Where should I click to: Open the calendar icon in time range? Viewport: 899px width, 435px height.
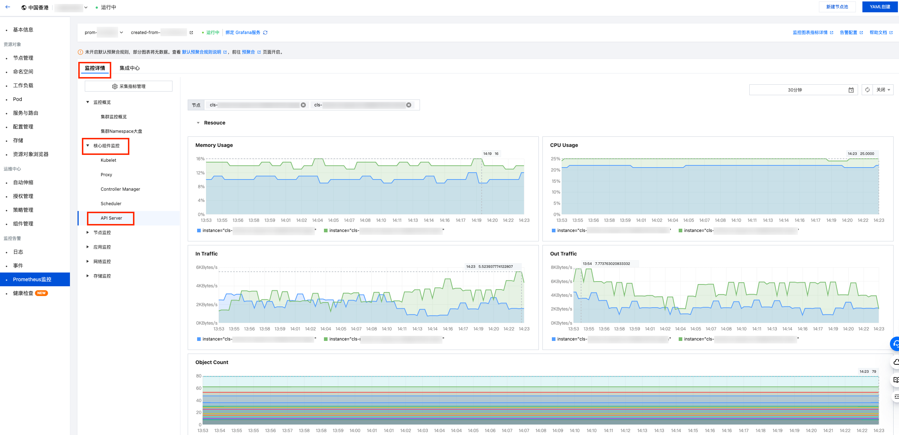click(851, 90)
